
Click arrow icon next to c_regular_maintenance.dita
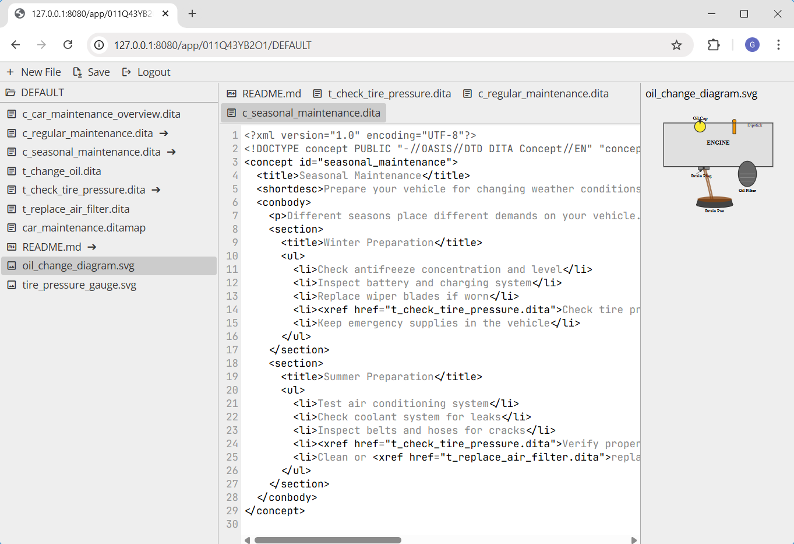pyautogui.click(x=164, y=134)
